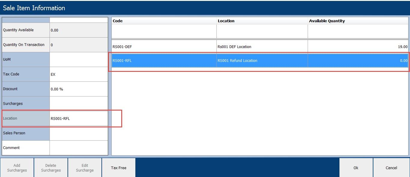Click the Surcharges value field
The width and height of the screenshot is (410, 177).
pos(79,104)
